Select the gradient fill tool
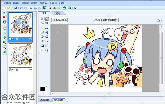Image resolution: width=165 pixels, height=104 pixels. (x=47, y=23)
